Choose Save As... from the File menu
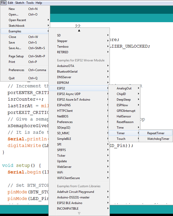Viewport: 173px width, 216px height. point(25,48)
